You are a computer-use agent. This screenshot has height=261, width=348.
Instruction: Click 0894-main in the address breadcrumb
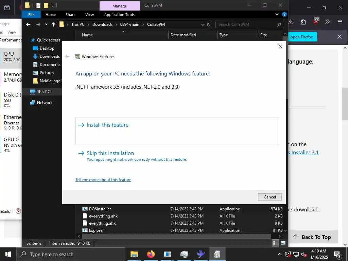(129, 24)
